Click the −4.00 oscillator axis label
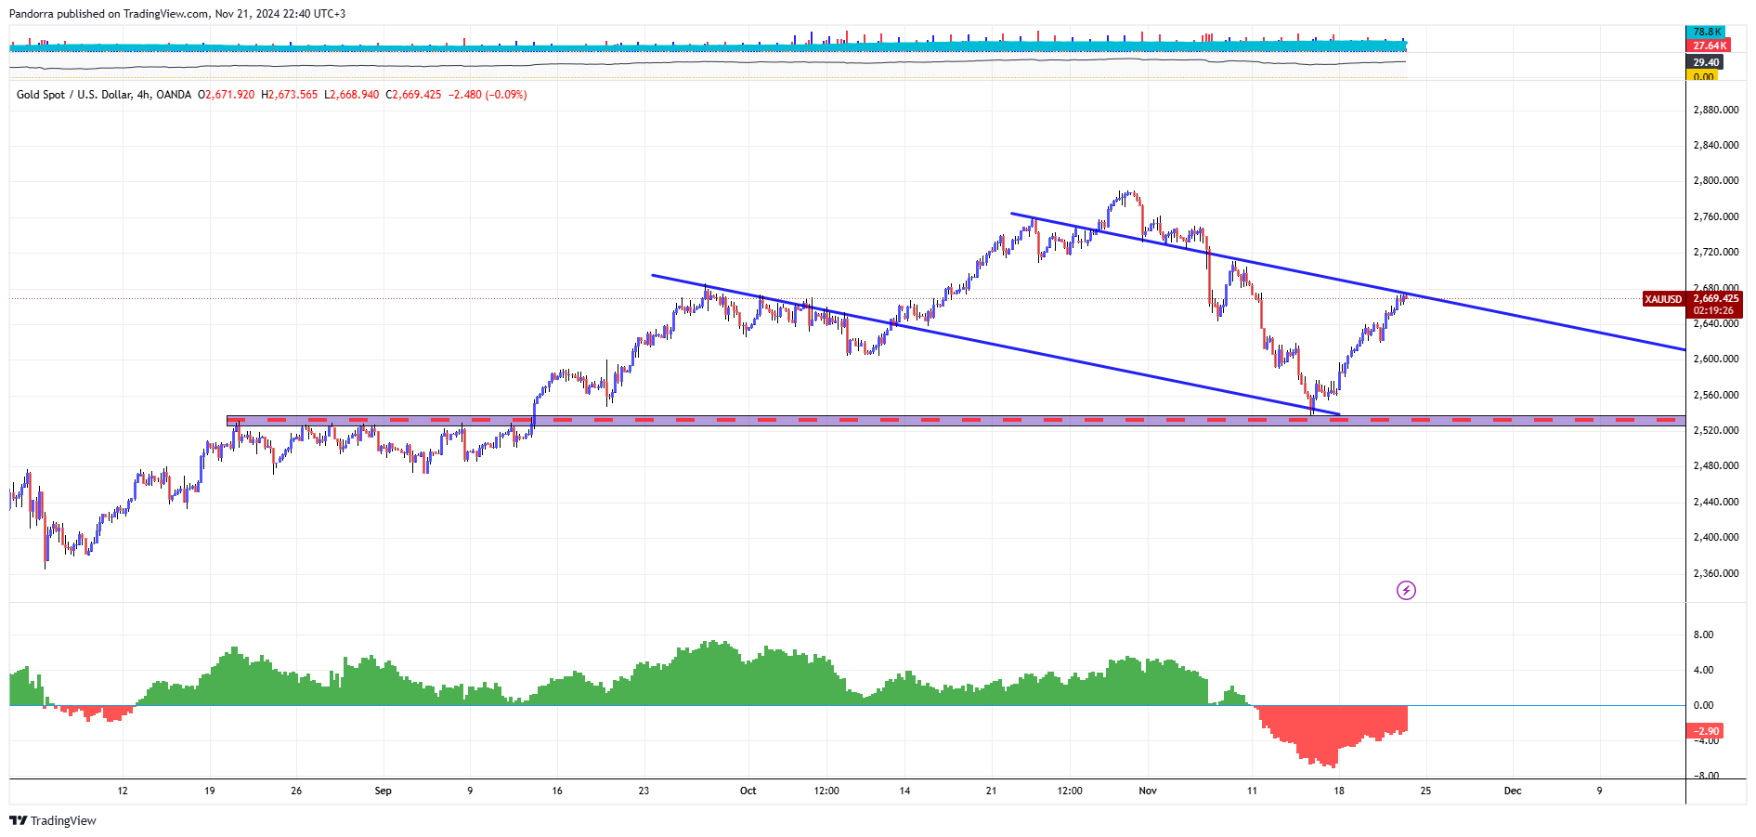 pos(1706,740)
